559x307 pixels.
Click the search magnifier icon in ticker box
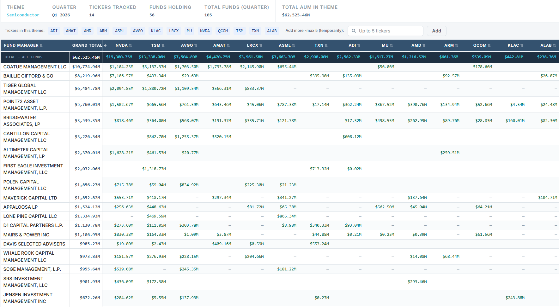coord(354,31)
